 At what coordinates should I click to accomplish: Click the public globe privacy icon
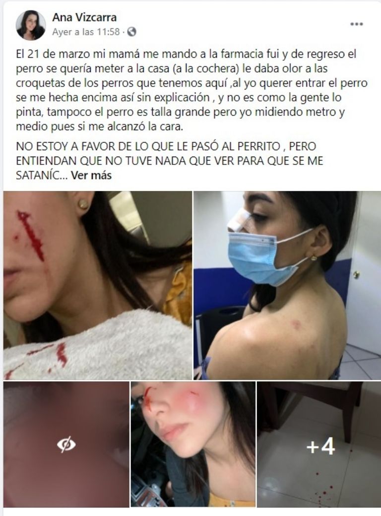click(x=131, y=32)
